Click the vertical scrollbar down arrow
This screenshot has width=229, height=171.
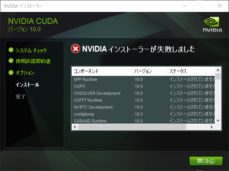[218, 121]
